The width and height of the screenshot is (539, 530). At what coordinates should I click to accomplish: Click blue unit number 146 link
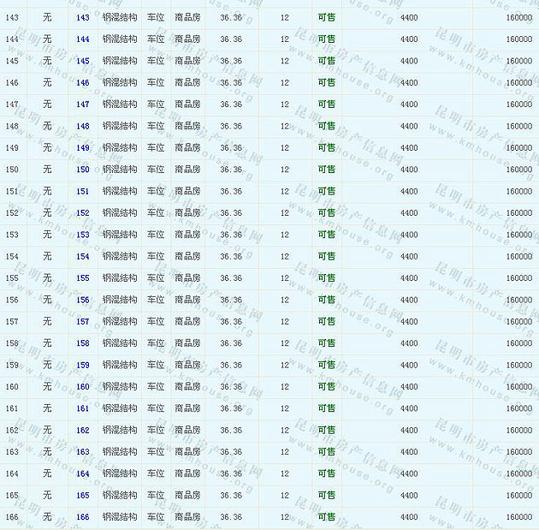coord(82,83)
